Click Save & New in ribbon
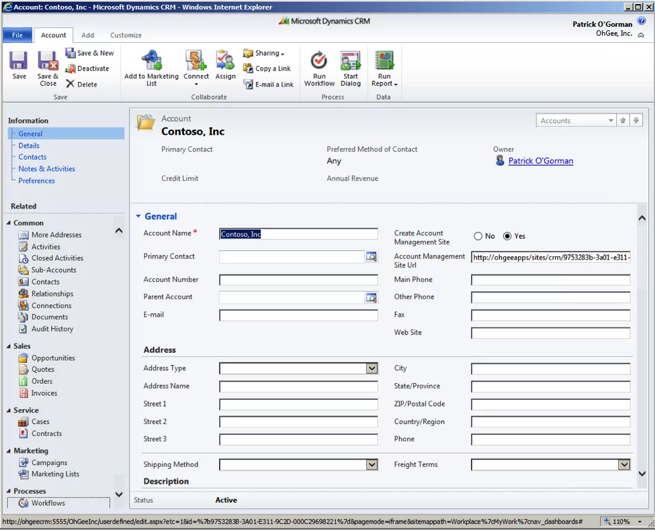 tap(90, 53)
